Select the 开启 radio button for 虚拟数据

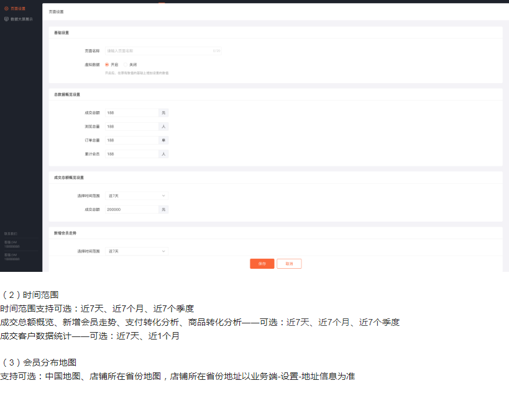(107, 65)
